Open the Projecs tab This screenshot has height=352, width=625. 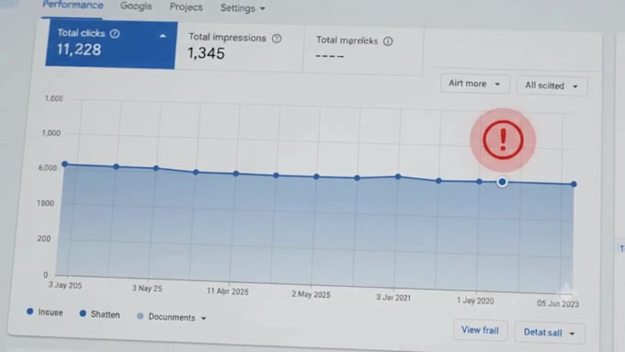[x=187, y=7]
